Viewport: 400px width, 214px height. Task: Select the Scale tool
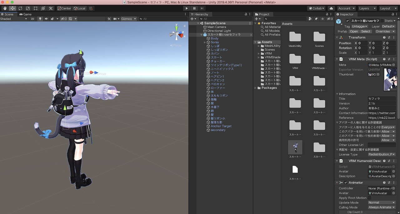[28, 8]
